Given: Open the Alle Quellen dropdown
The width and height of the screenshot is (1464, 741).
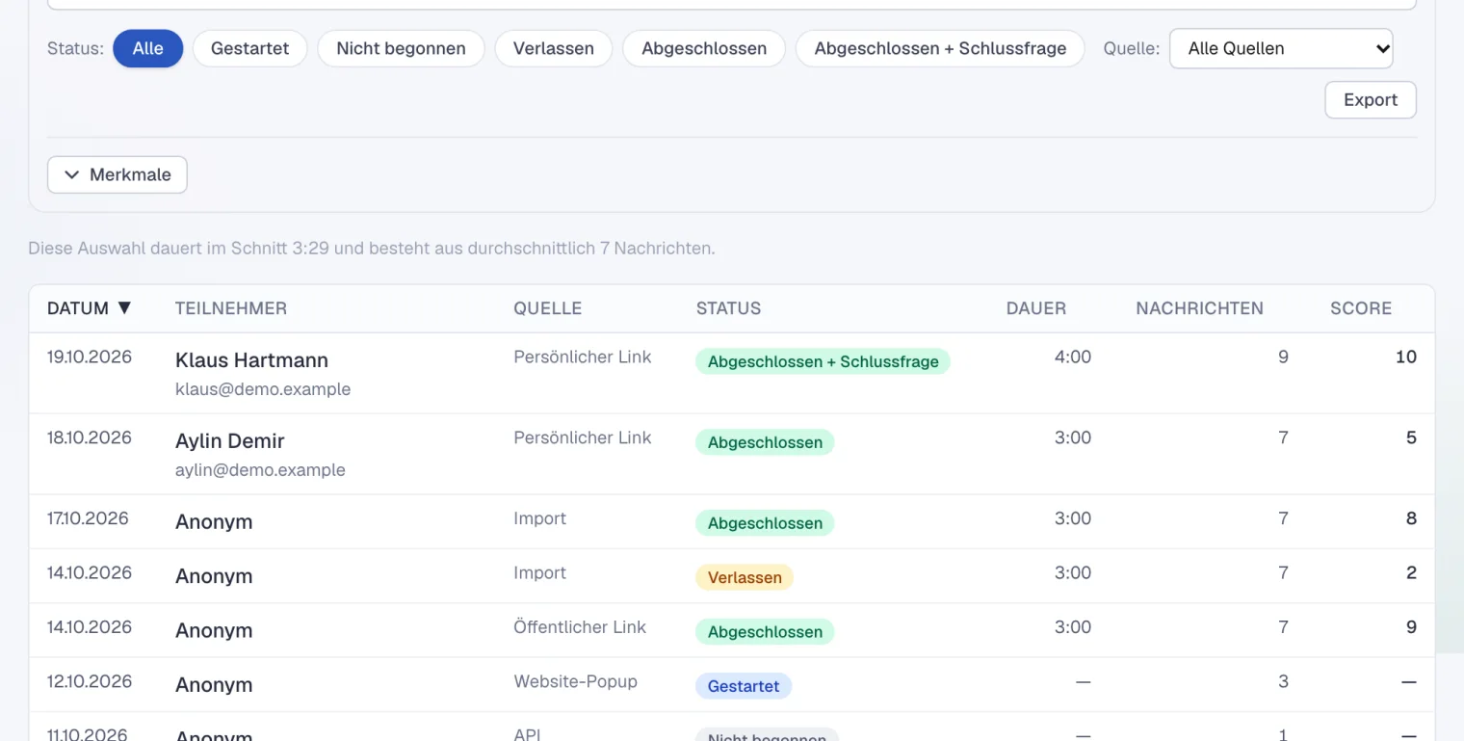Looking at the screenshot, I should 1281,48.
